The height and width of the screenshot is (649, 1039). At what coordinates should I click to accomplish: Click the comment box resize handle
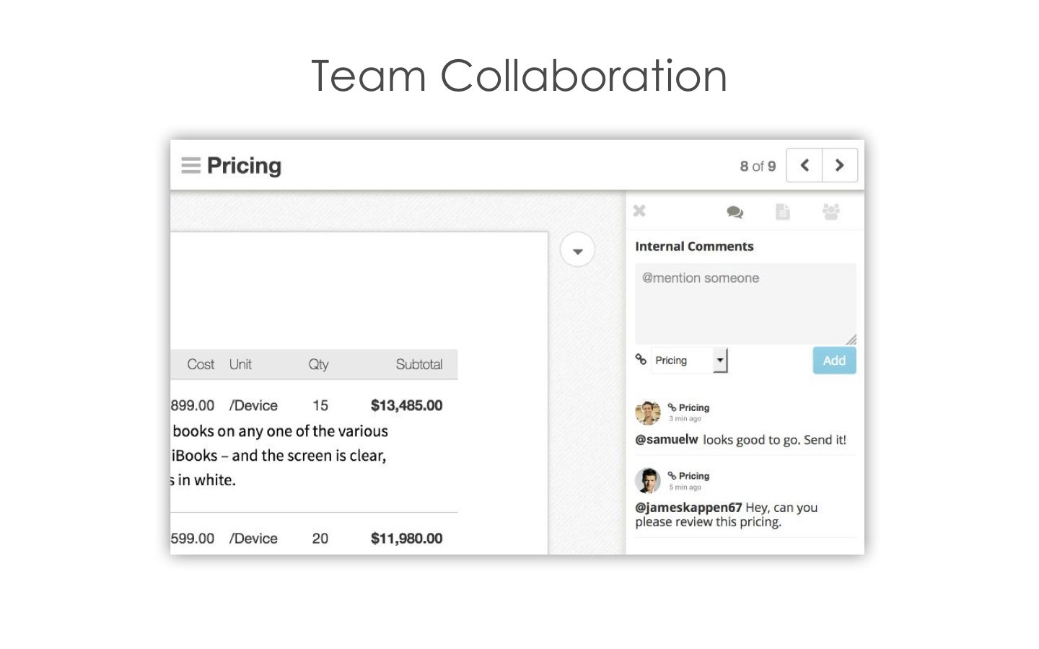click(851, 340)
